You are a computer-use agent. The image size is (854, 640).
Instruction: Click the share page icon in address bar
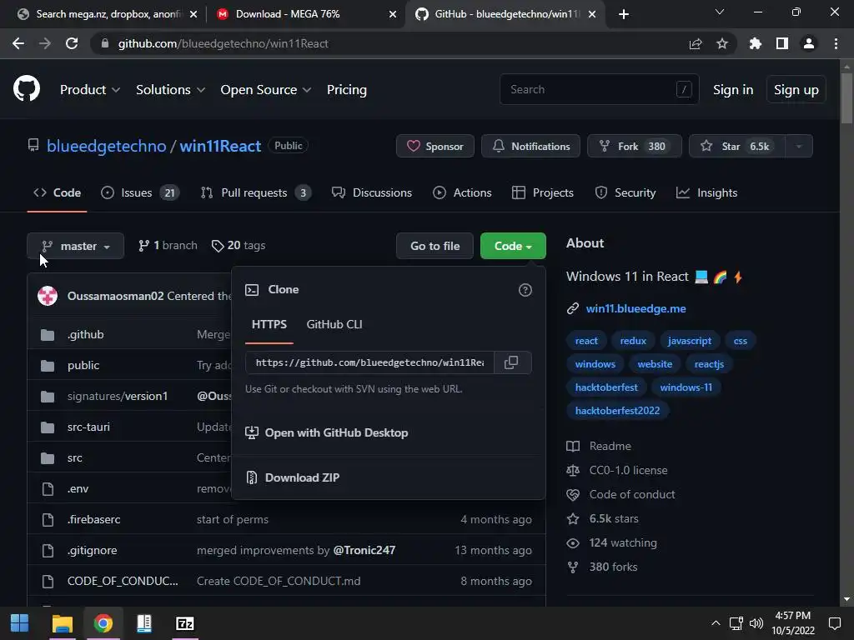(x=696, y=43)
